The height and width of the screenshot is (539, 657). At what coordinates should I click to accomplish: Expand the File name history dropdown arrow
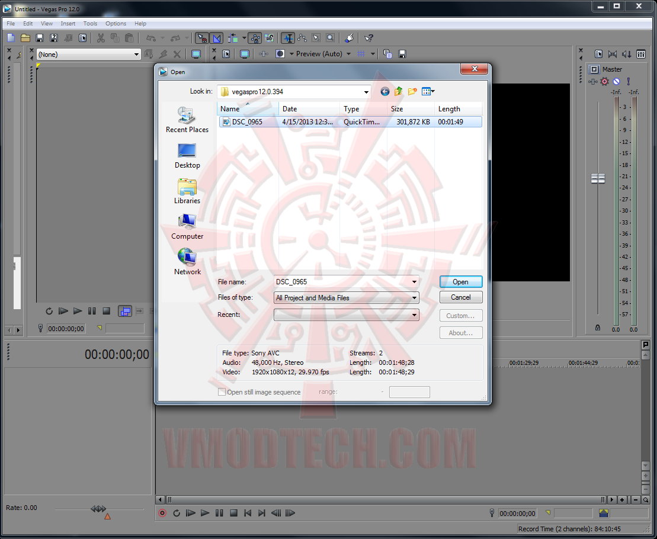(414, 282)
